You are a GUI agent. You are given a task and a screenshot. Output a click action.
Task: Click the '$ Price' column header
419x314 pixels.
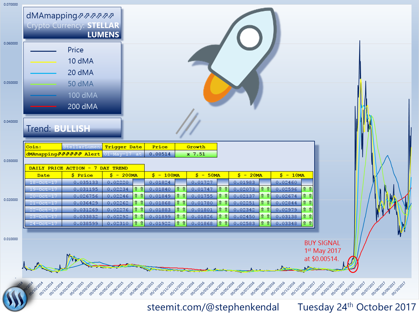click(82, 175)
